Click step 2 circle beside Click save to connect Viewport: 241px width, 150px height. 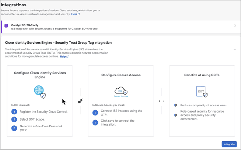[x=95, y=122]
